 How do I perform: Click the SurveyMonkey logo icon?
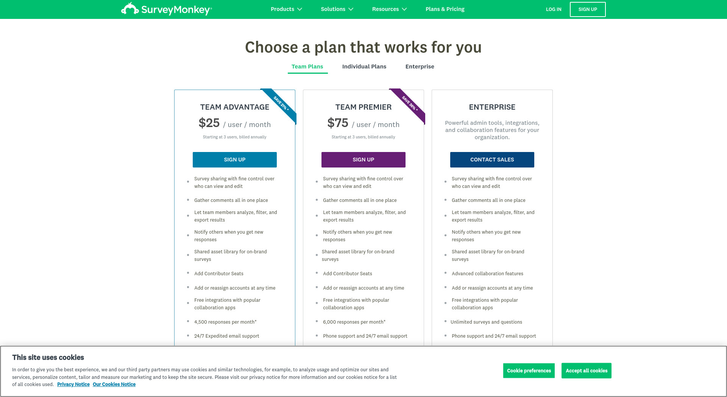(x=130, y=9)
